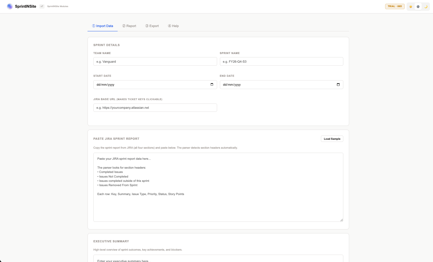Click the SprintINSite logo icon
Screen dimensions: 433x262
(x=10, y=6)
